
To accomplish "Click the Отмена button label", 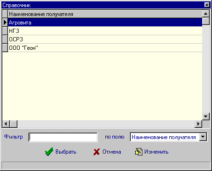I will (x=112, y=152).
